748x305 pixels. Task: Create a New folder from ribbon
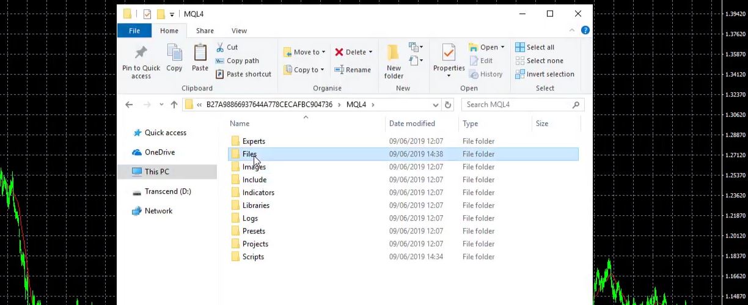pos(394,61)
